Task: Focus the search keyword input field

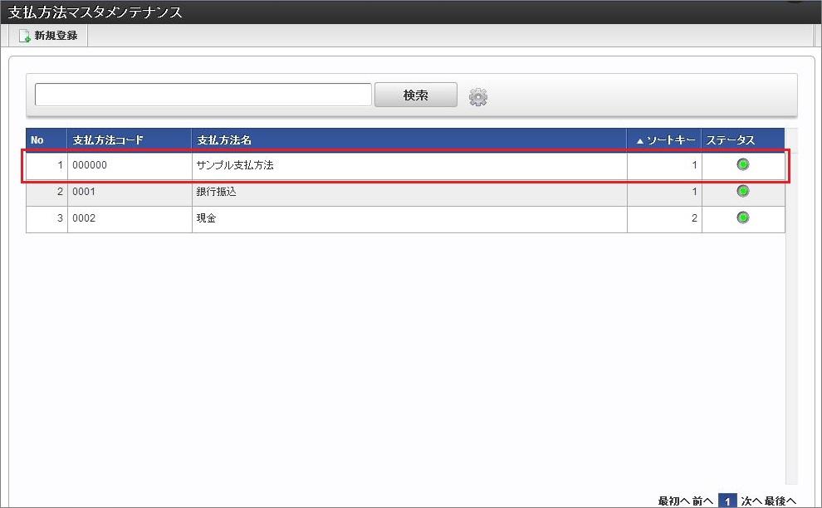Action: click(203, 95)
